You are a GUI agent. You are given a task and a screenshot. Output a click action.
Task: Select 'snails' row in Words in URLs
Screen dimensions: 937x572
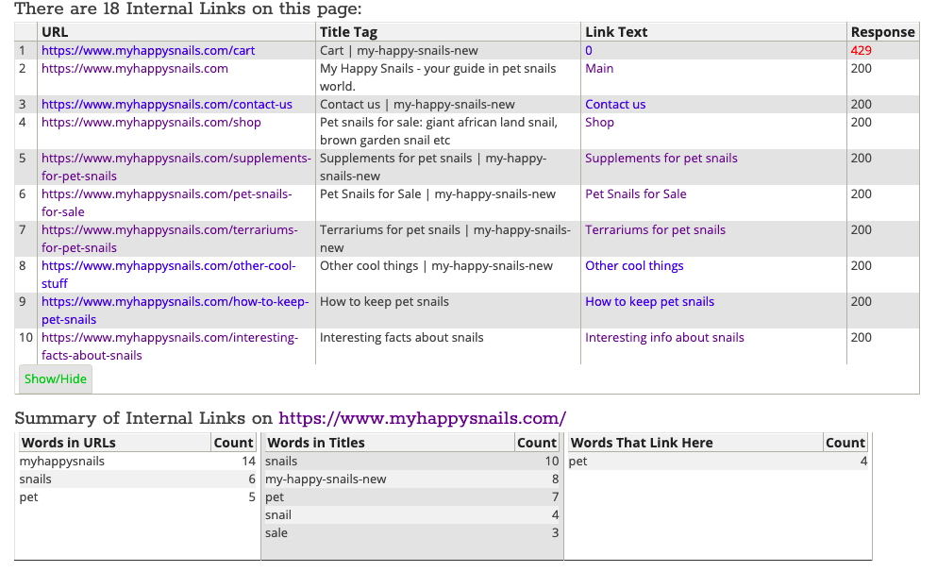(138, 479)
